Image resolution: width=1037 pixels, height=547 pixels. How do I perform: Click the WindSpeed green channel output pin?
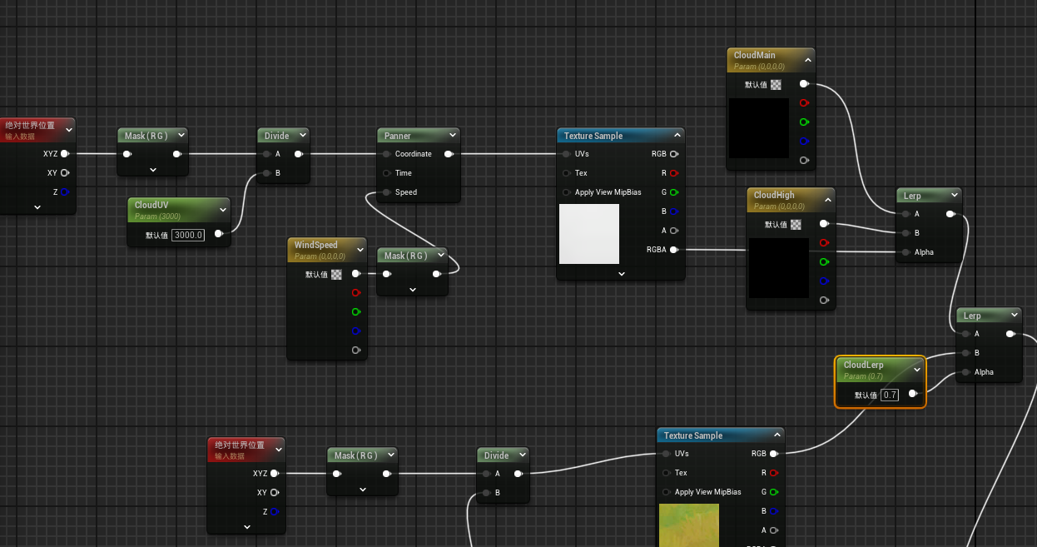(356, 312)
